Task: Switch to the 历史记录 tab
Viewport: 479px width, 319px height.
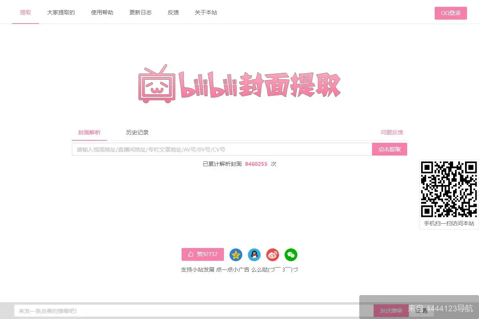Action: (x=137, y=132)
